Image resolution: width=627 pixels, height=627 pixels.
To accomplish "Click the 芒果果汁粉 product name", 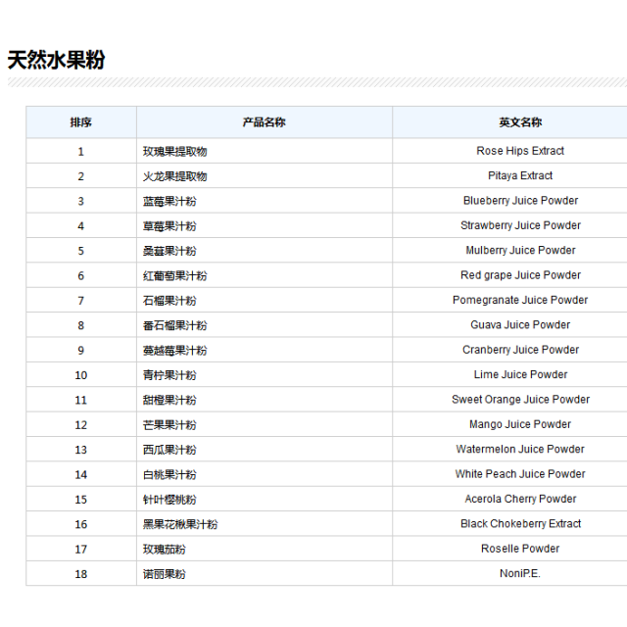I will [x=169, y=424].
